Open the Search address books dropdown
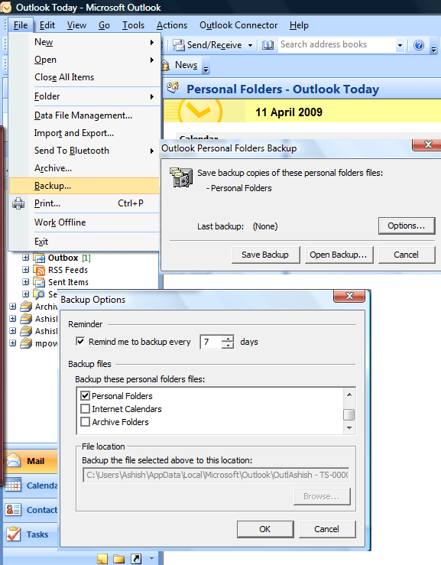The image size is (441, 565). [400, 45]
